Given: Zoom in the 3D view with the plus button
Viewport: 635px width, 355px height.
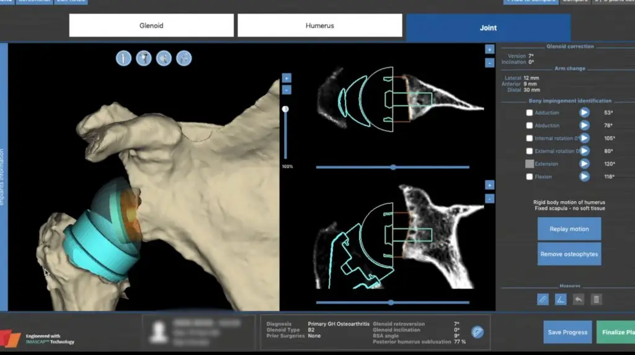Looking at the screenshot, I should 286,78.
